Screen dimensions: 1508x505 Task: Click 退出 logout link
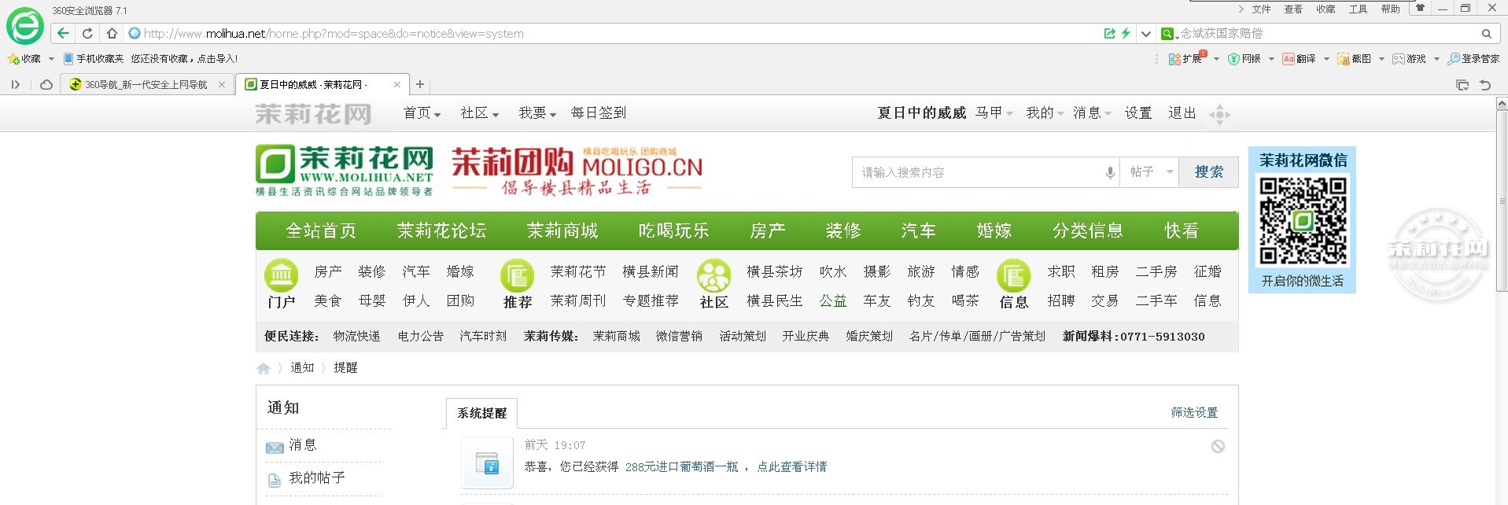click(1182, 113)
